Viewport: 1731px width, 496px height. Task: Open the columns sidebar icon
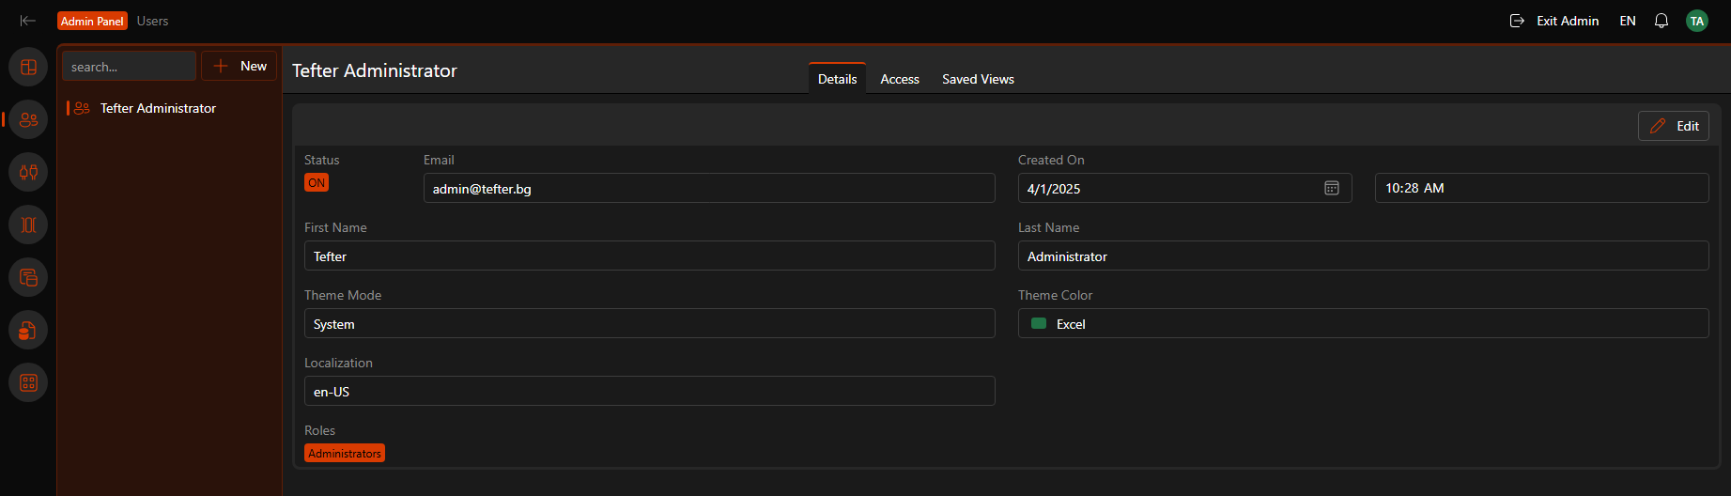pyautogui.click(x=28, y=225)
